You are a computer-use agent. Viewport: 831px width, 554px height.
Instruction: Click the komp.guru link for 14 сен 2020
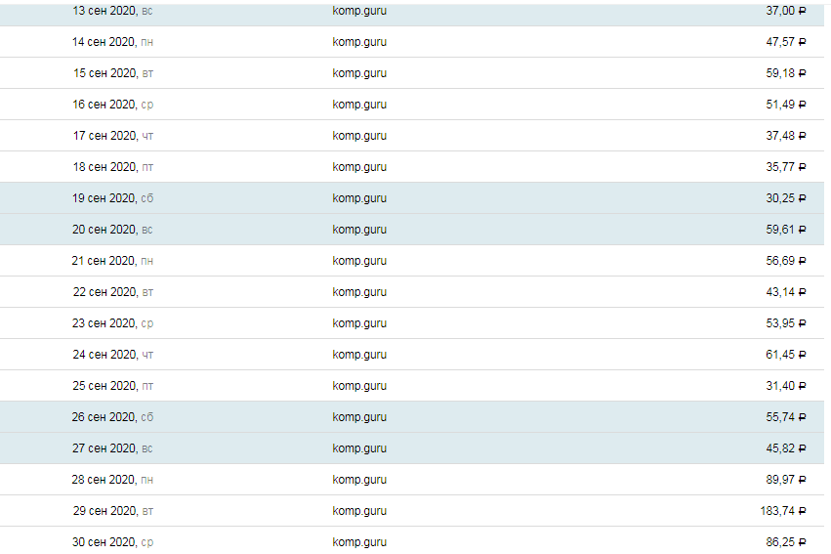(359, 42)
